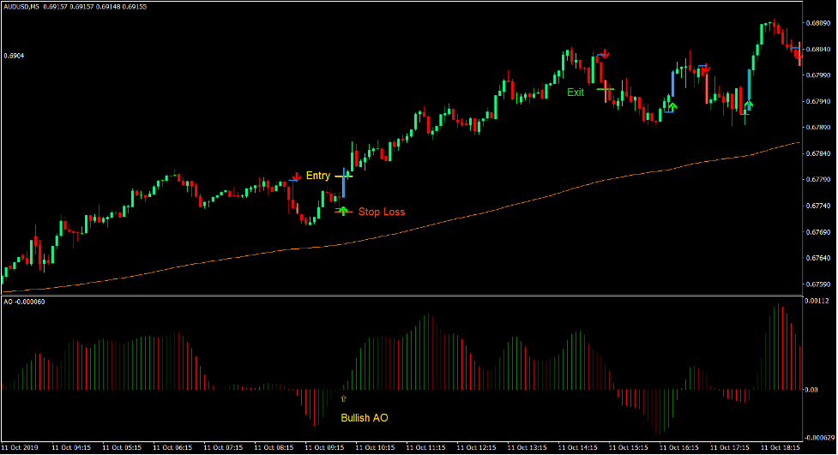The height and width of the screenshot is (455, 838).
Task: Click the 0.6904 price label at left
Action: 14,57
